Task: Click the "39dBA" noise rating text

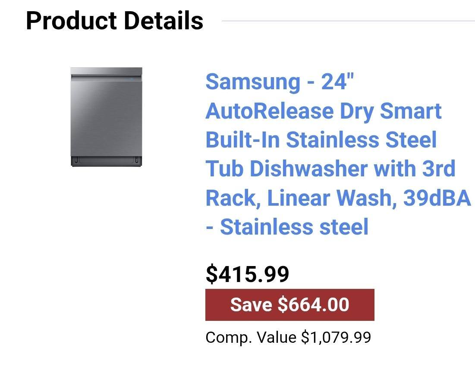Action: tap(437, 198)
